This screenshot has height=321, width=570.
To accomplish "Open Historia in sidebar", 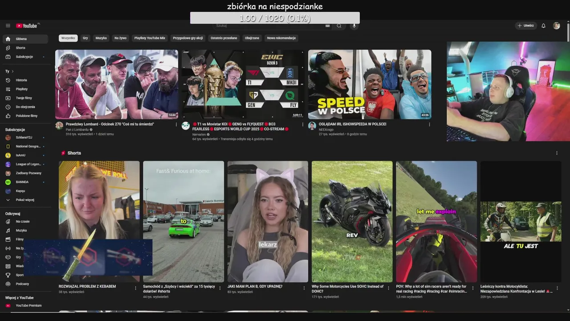I will click(x=25, y=80).
